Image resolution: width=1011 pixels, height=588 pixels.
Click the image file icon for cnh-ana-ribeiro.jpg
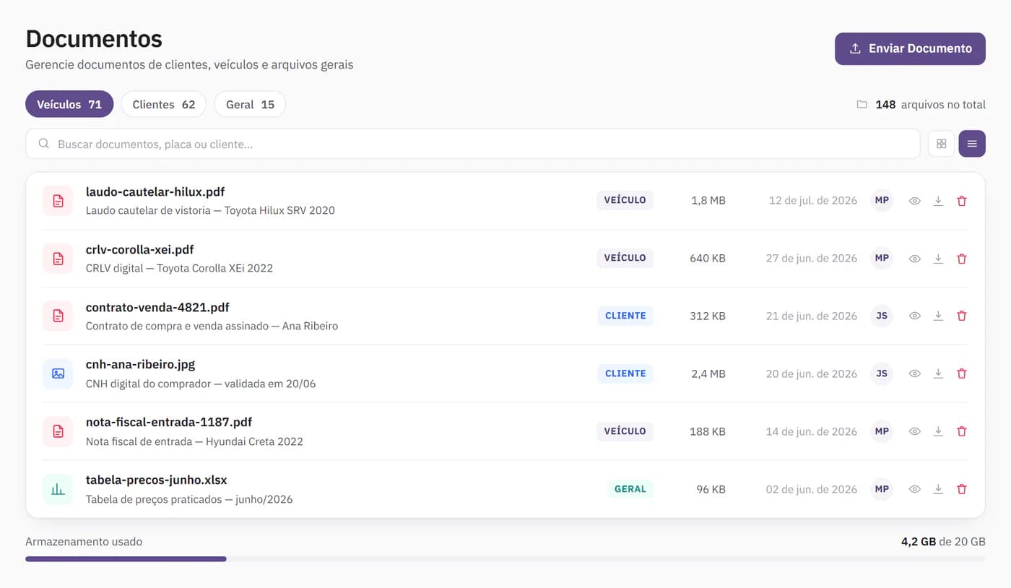click(58, 373)
